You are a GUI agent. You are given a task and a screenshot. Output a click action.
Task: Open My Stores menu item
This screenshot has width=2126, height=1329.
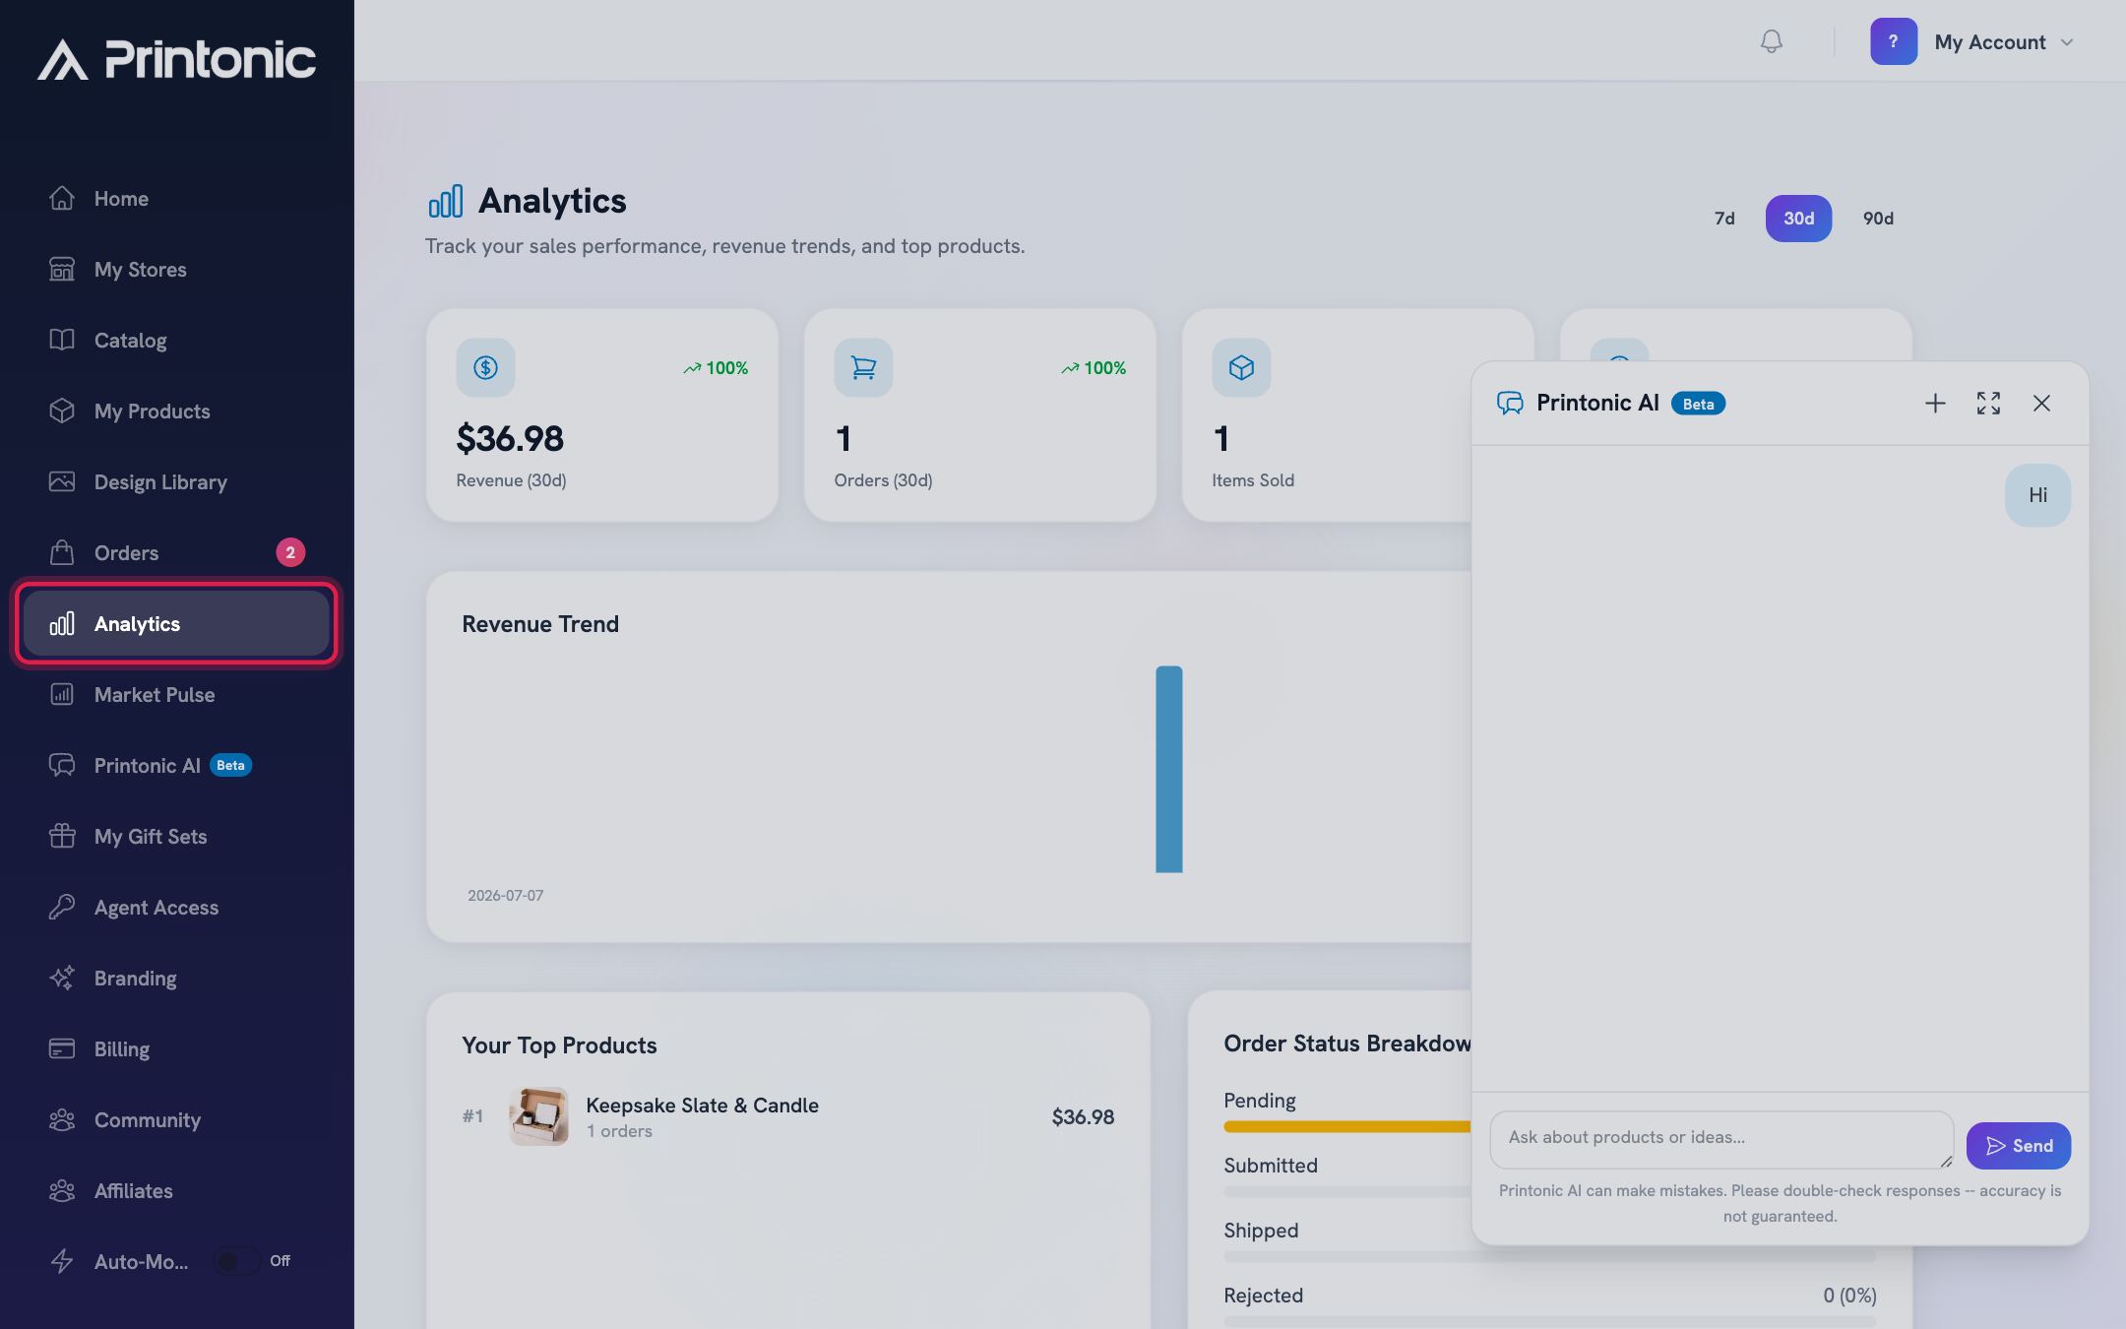click(x=176, y=269)
